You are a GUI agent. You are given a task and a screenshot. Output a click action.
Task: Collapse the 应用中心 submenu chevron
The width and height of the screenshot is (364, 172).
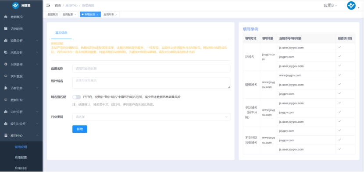click(x=37, y=135)
